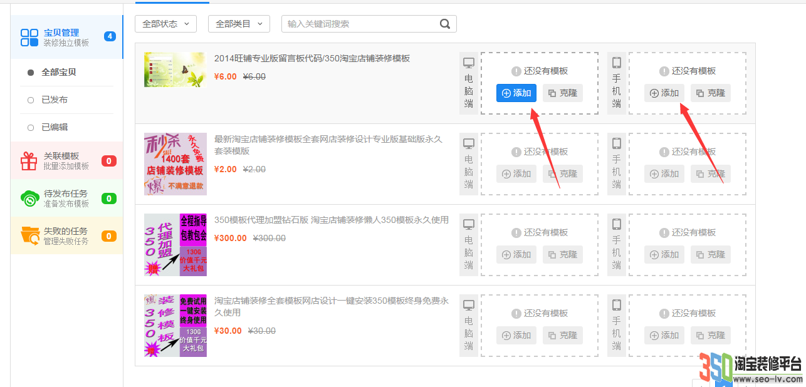
Task: Add mobile template for ¥30.00 淘宝店铺装修全套模板 item
Action: [664, 335]
